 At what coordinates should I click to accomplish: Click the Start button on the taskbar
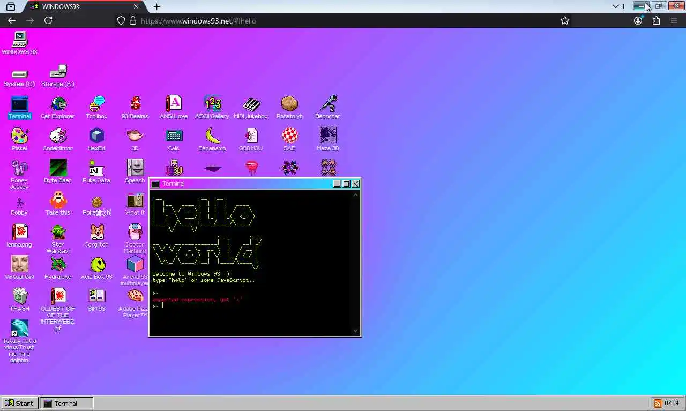point(19,403)
